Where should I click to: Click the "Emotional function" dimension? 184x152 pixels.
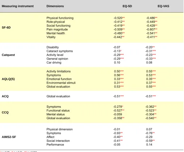coord(59,79)
